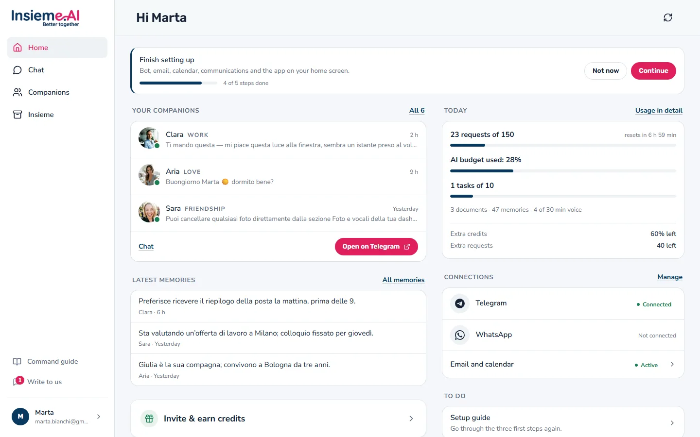The height and width of the screenshot is (437, 700).
Task: Open Insieme in the sidebar menu
Action: 57,115
